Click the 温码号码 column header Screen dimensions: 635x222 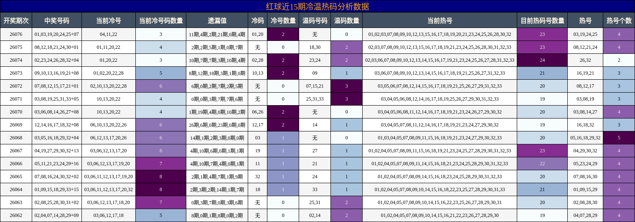[x=315, y=20]
